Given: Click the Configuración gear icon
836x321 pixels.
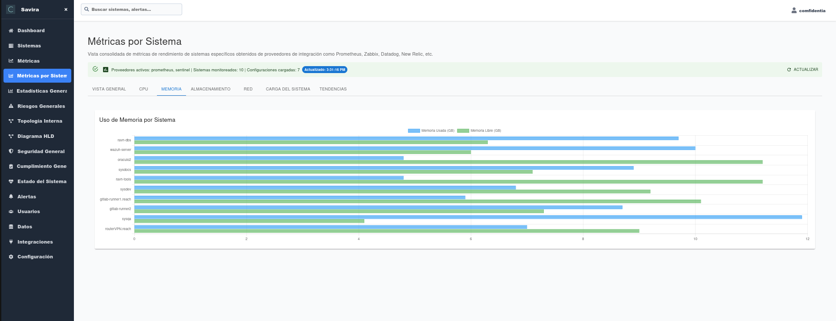Looking at the screenshot, I should tap(11, 257).
